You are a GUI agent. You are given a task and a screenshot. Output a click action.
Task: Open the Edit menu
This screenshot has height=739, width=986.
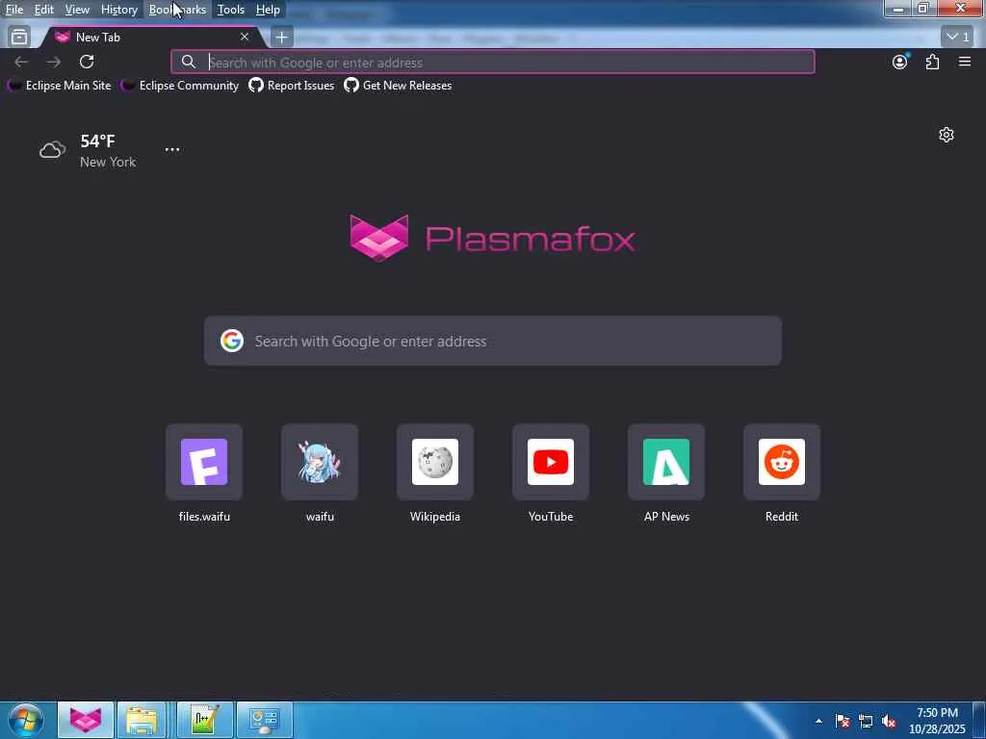(x=43, y=10)
